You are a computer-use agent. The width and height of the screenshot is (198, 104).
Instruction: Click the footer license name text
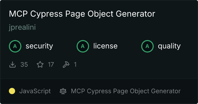pyautogui.click(x=126, y=91)
